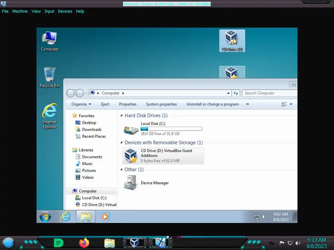
Task: Click Uninstall or change a program
Action: tap(213, 104)
